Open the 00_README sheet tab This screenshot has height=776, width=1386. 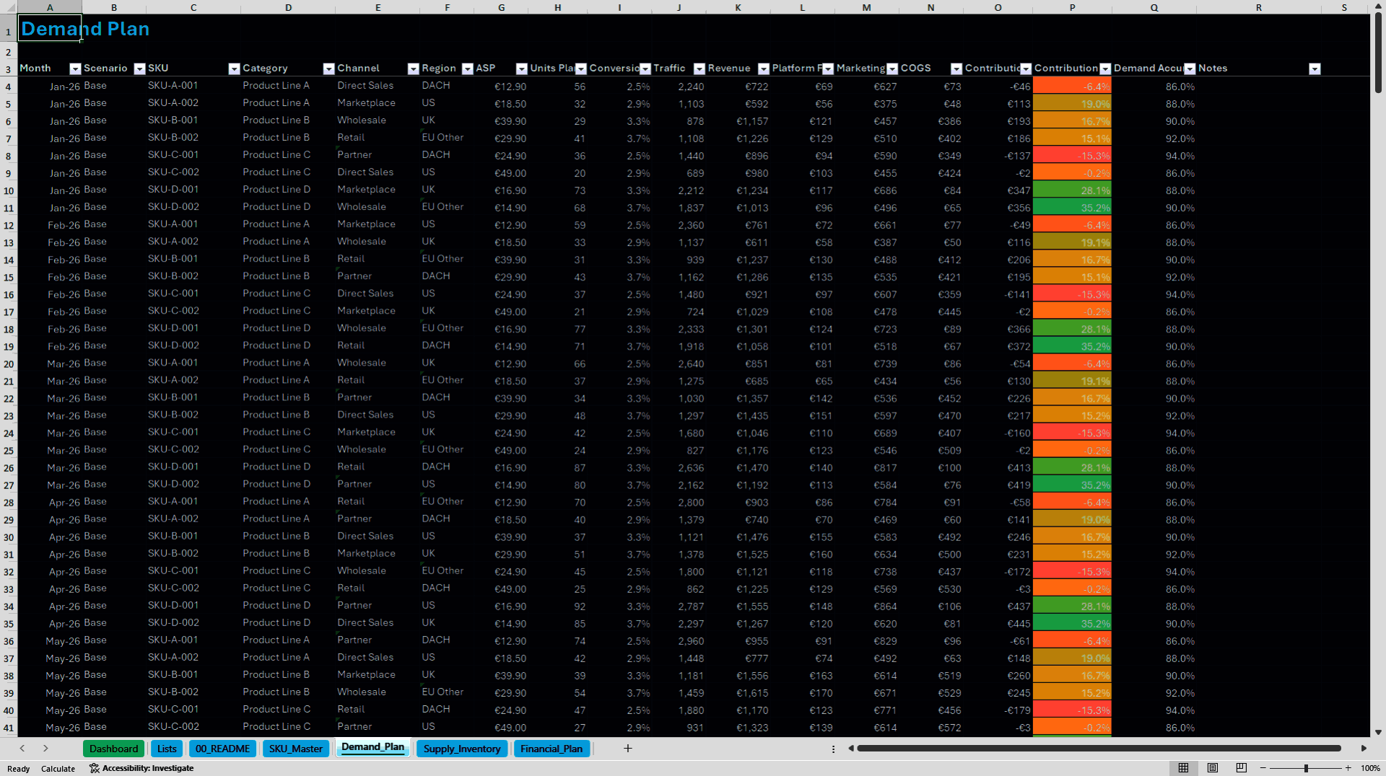click(x=222, y=749)
